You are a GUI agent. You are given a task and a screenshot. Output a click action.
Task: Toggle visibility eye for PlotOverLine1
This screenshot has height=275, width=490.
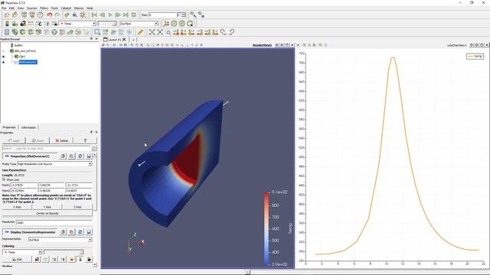tap(3, 62)
